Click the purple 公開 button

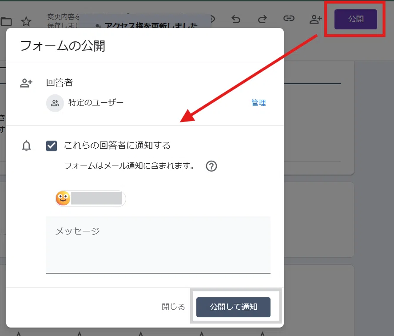(355, 20)
